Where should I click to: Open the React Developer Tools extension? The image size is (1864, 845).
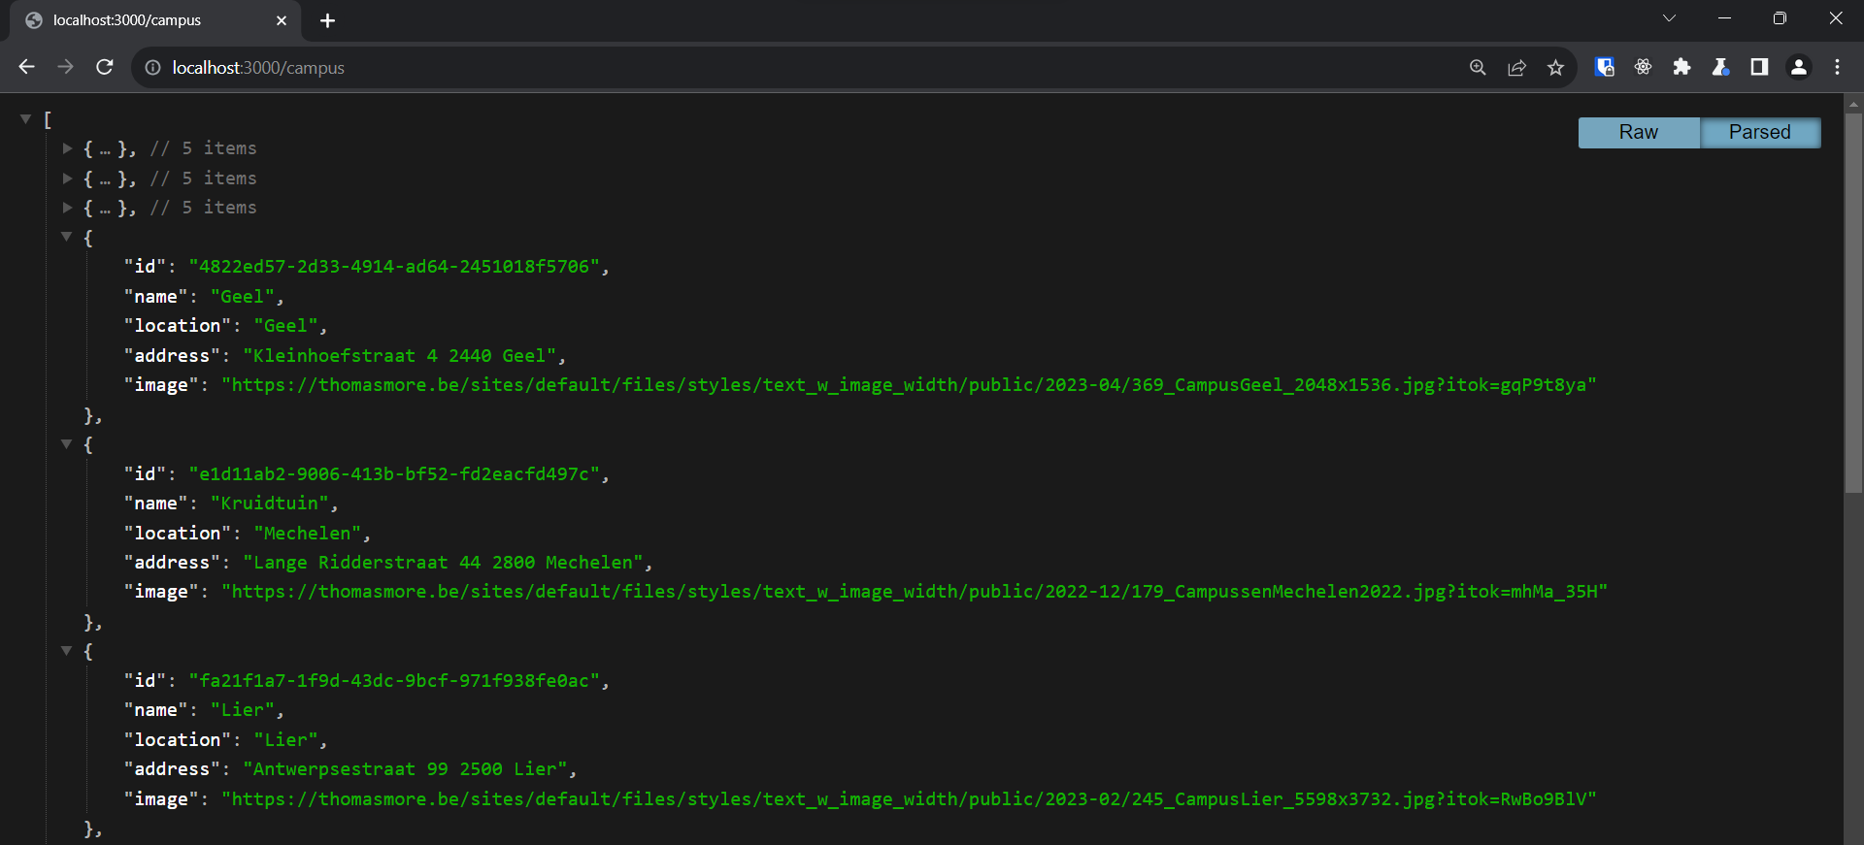point(1643,67)
